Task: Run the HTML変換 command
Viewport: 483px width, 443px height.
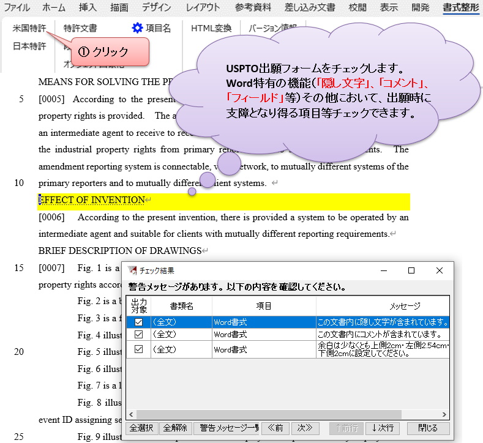Action: click(x=211, y=28)
